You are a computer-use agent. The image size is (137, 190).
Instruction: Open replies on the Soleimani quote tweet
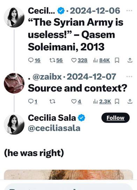[x=34, y=60]
